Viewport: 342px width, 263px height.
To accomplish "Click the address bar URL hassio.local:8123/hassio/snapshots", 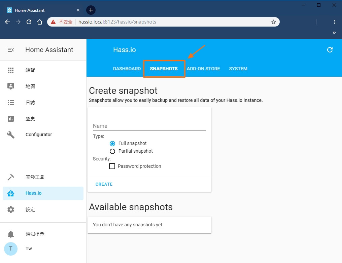I will click(x=117, y=22).
